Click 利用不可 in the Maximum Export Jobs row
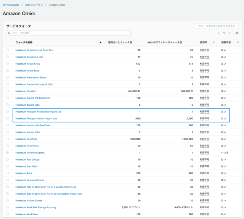244x219 pixels. click(204, 105)
